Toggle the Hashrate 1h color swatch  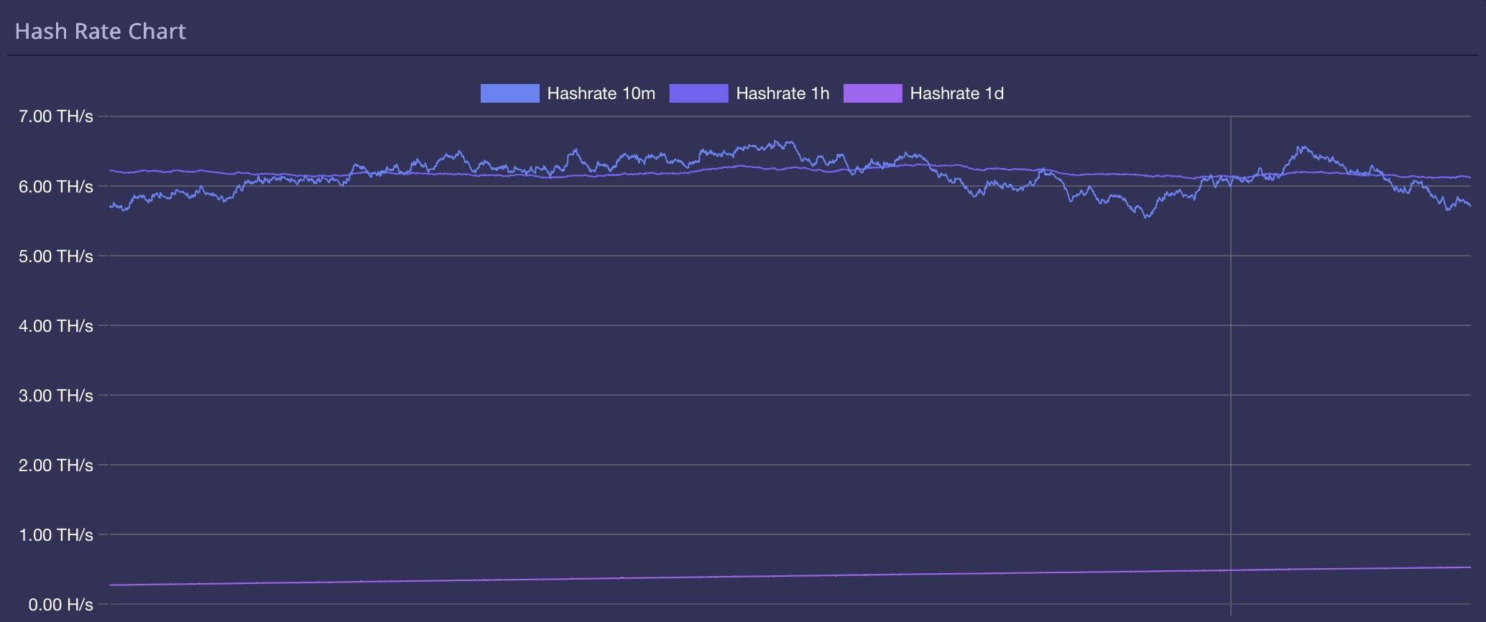coord(698,93)
